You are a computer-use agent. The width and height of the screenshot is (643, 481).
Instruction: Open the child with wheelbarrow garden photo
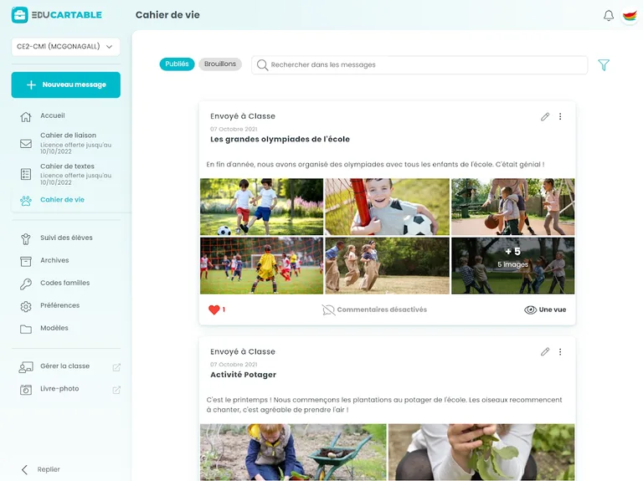(x=293, y=453)
